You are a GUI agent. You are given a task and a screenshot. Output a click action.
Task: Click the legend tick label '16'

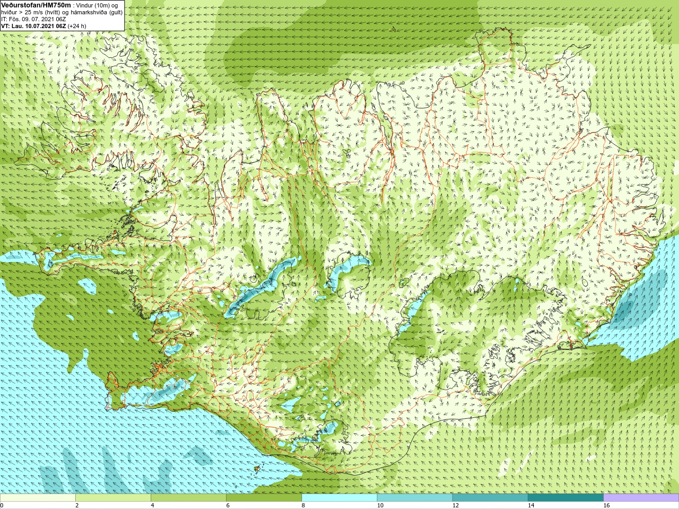pos(607,505)
